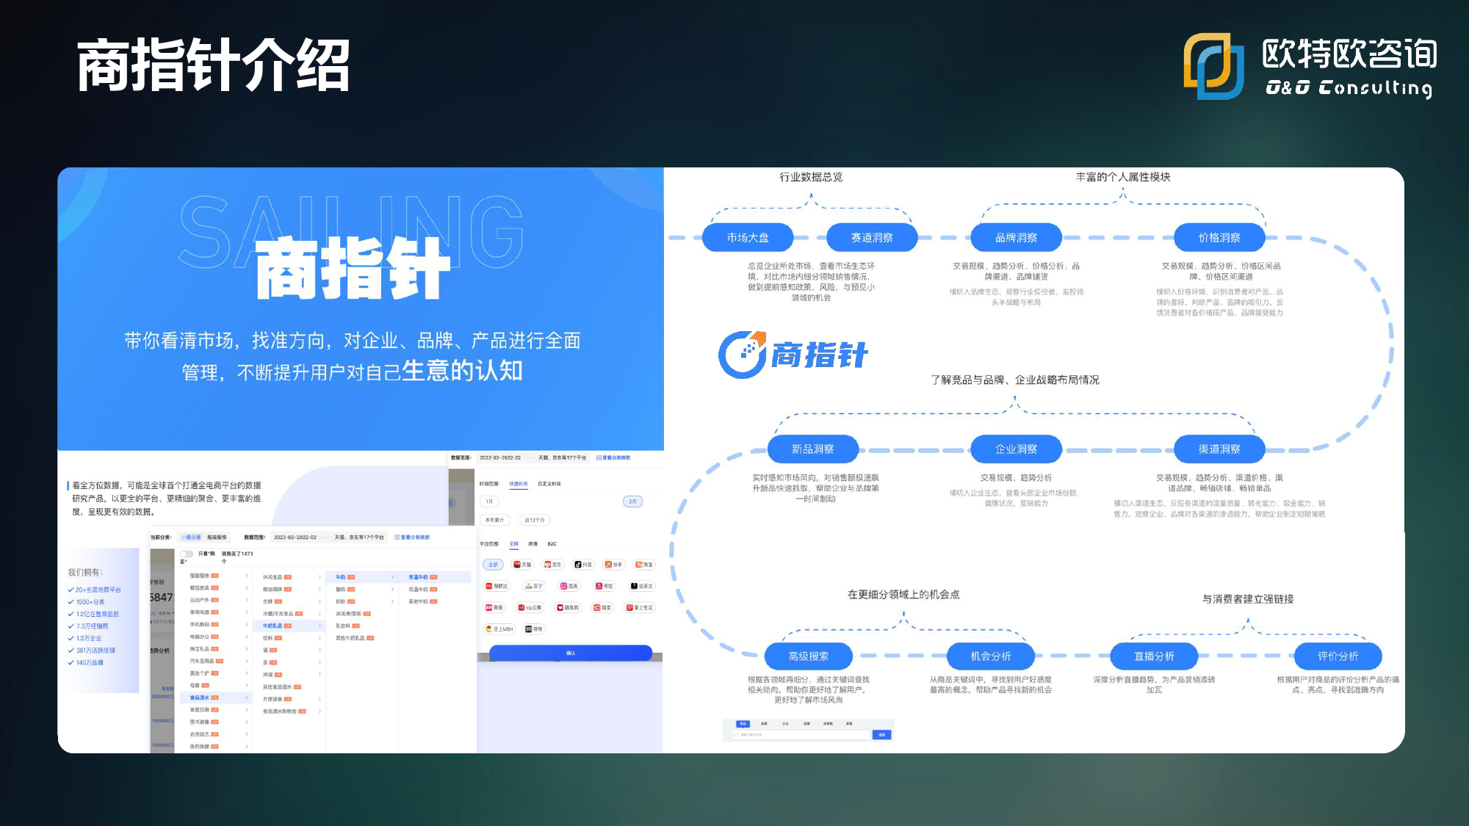Select the 牛奶乳品 subcategory row
The width and height of the screenshot is (1469, 826).
(x=289, y=626)
